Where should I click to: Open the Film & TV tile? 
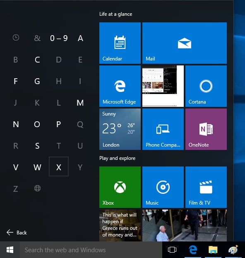(206, 187)
